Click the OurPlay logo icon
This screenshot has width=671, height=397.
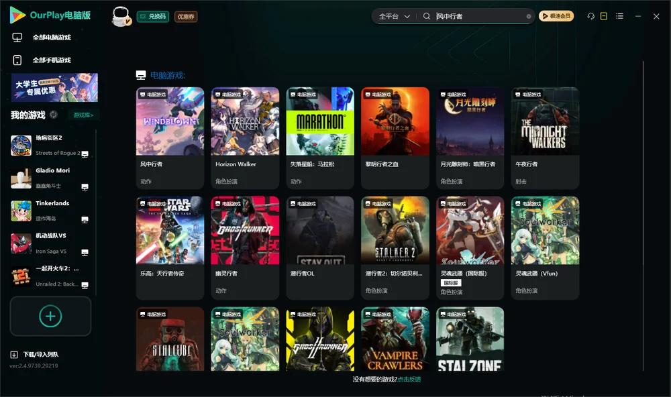17,15
